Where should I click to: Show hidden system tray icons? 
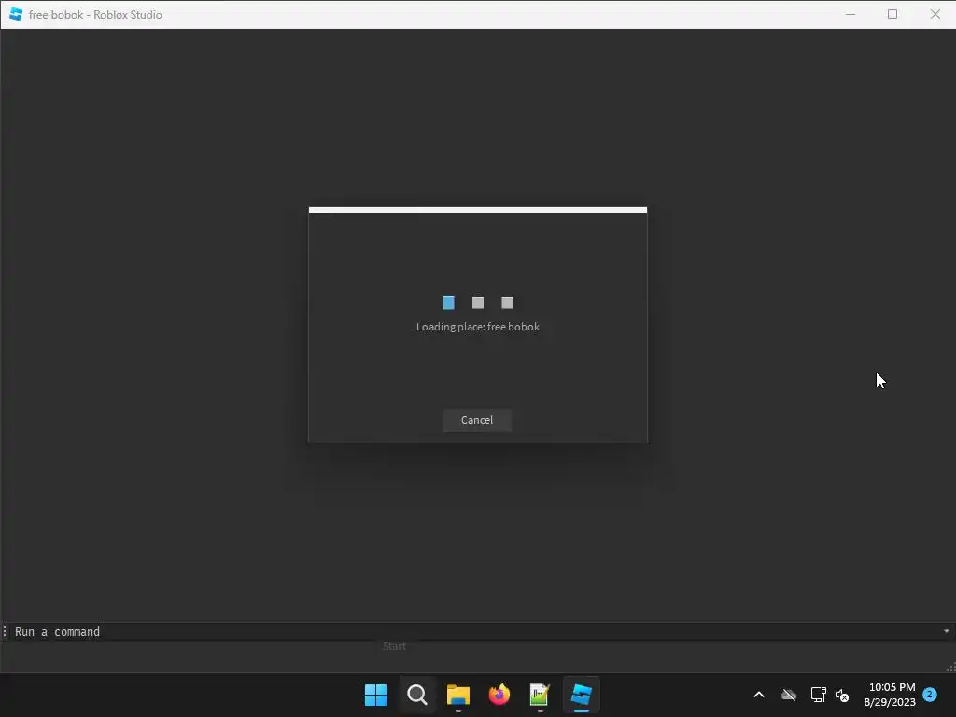click(x=759, y=695)
